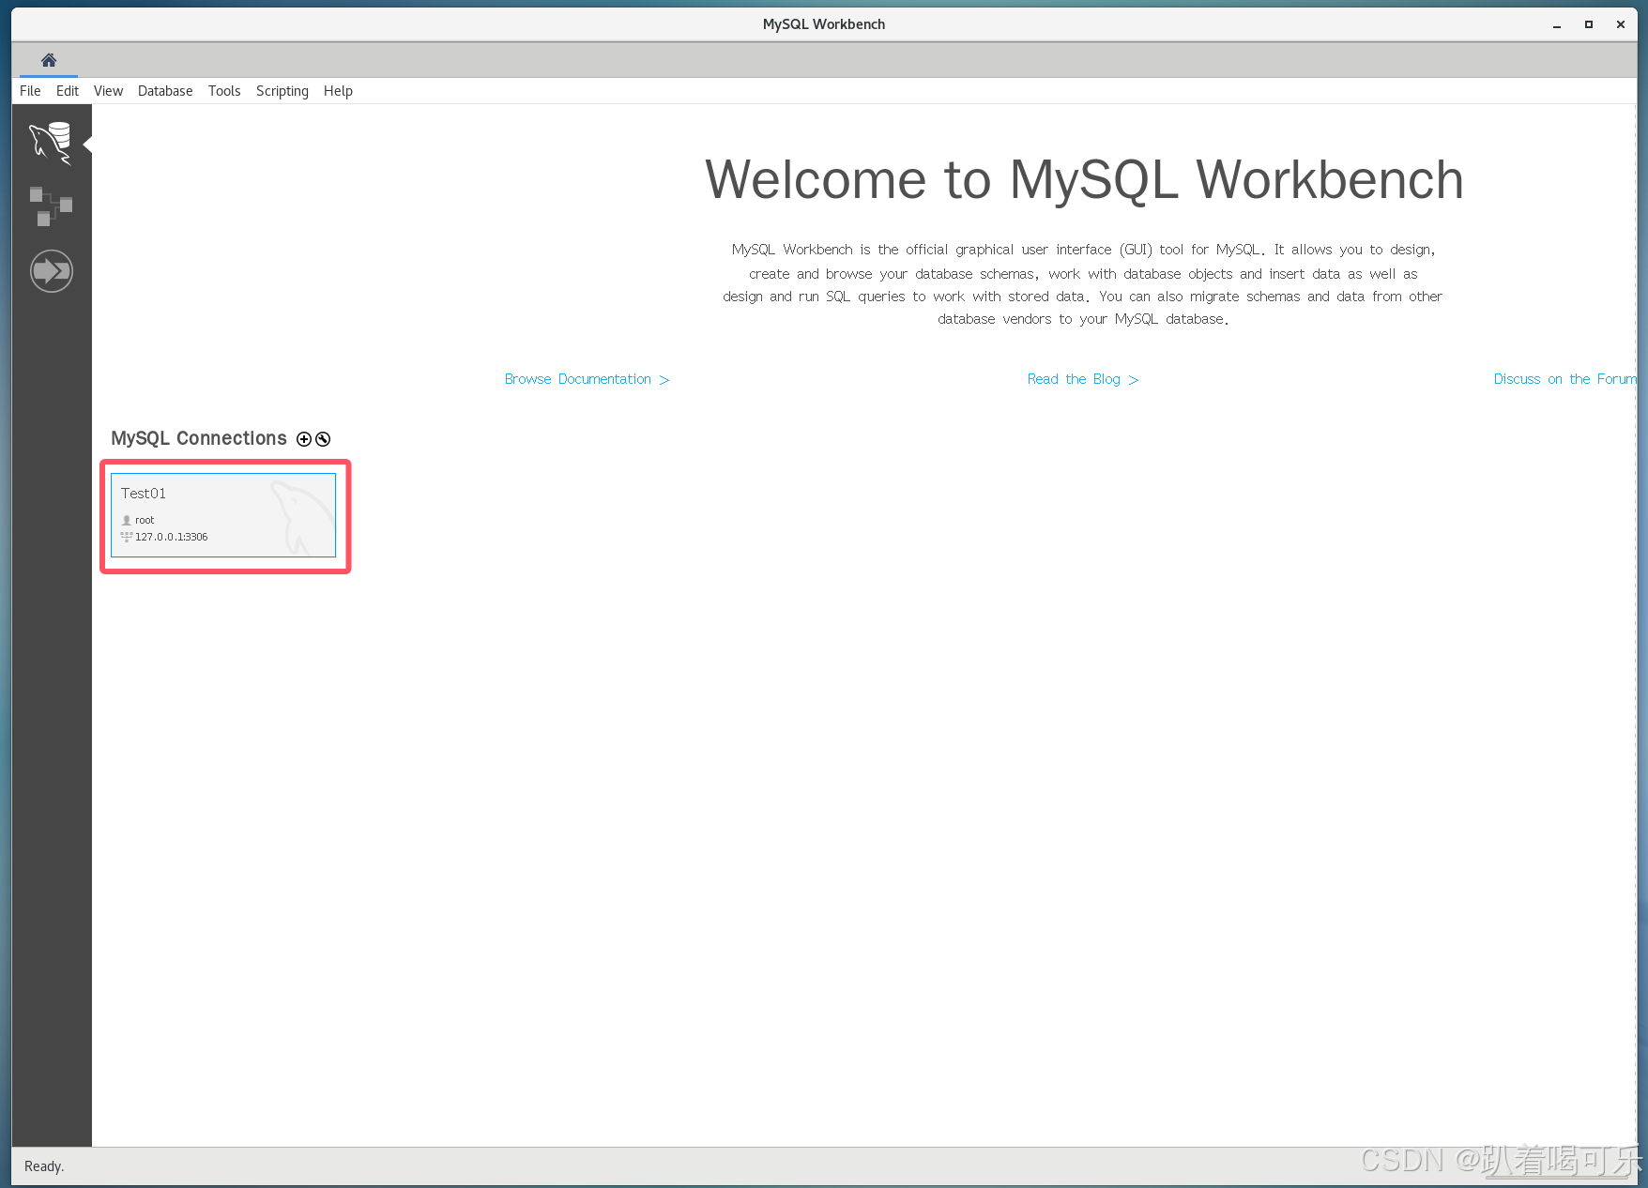Viewport: 1648px width, 1188px height.
Task: Close the MySQL Workbench window
Action: tap(1621, 25)
